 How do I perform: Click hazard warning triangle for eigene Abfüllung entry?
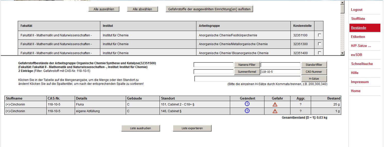[x=275, y=111]
